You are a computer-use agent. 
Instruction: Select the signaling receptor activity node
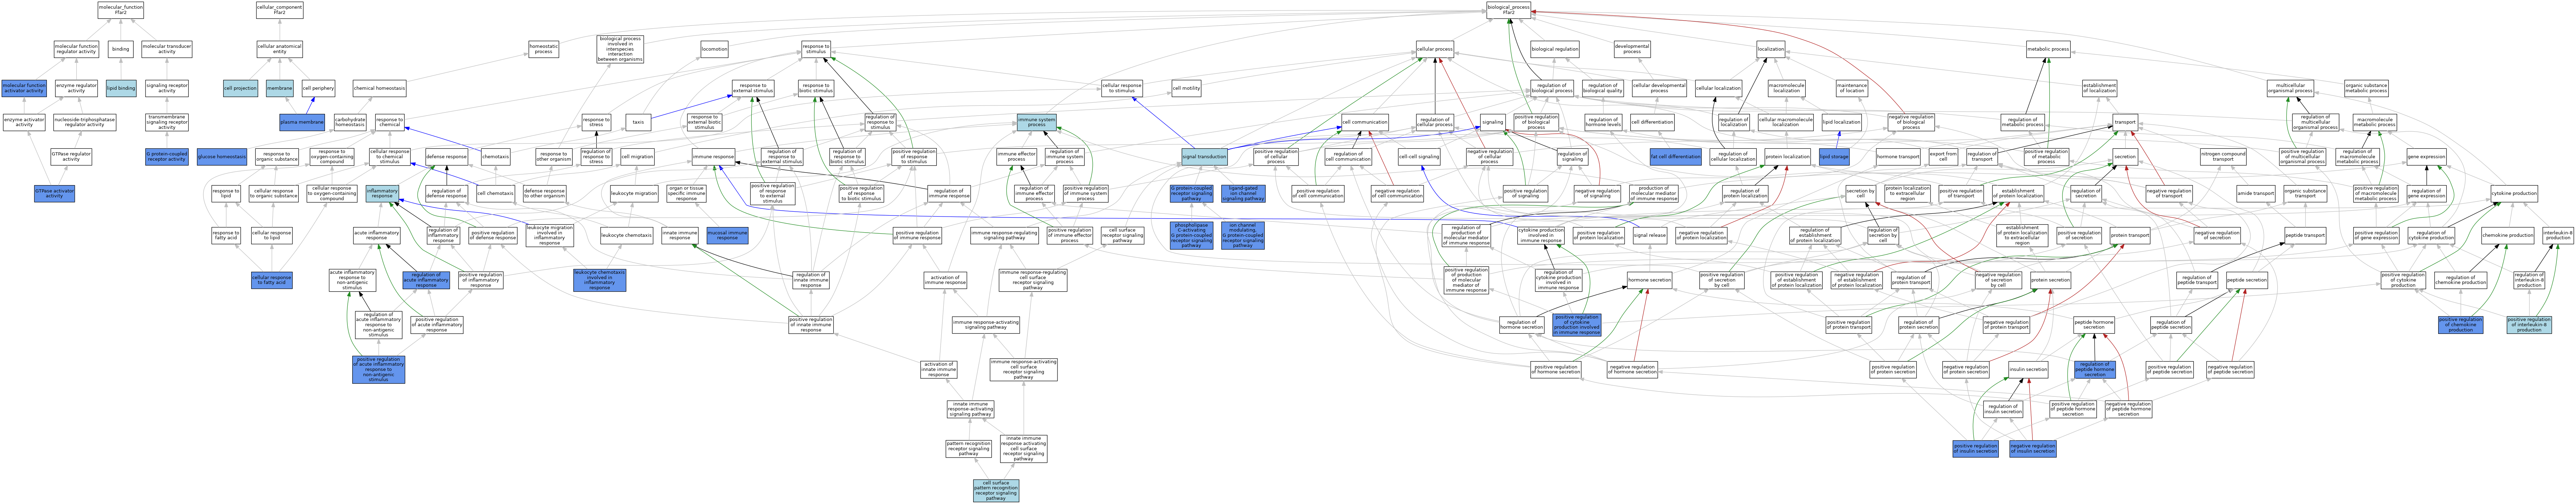[x=167, y=89]
